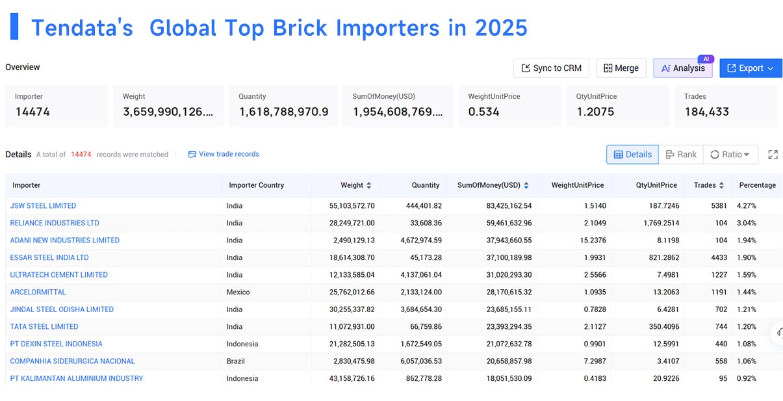Screen dimensions: 783x401
Task: Open the AI Analysis button
Action: pos(683,68)
